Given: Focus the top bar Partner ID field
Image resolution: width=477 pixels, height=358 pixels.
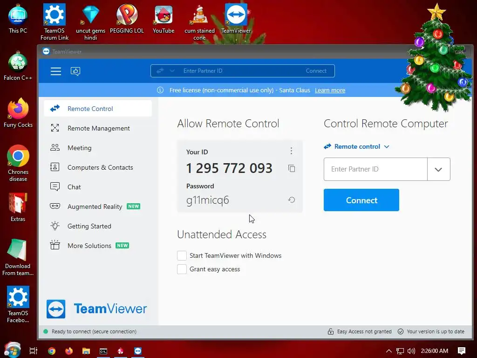Looking at the screenshot, I should pos(240,71).
